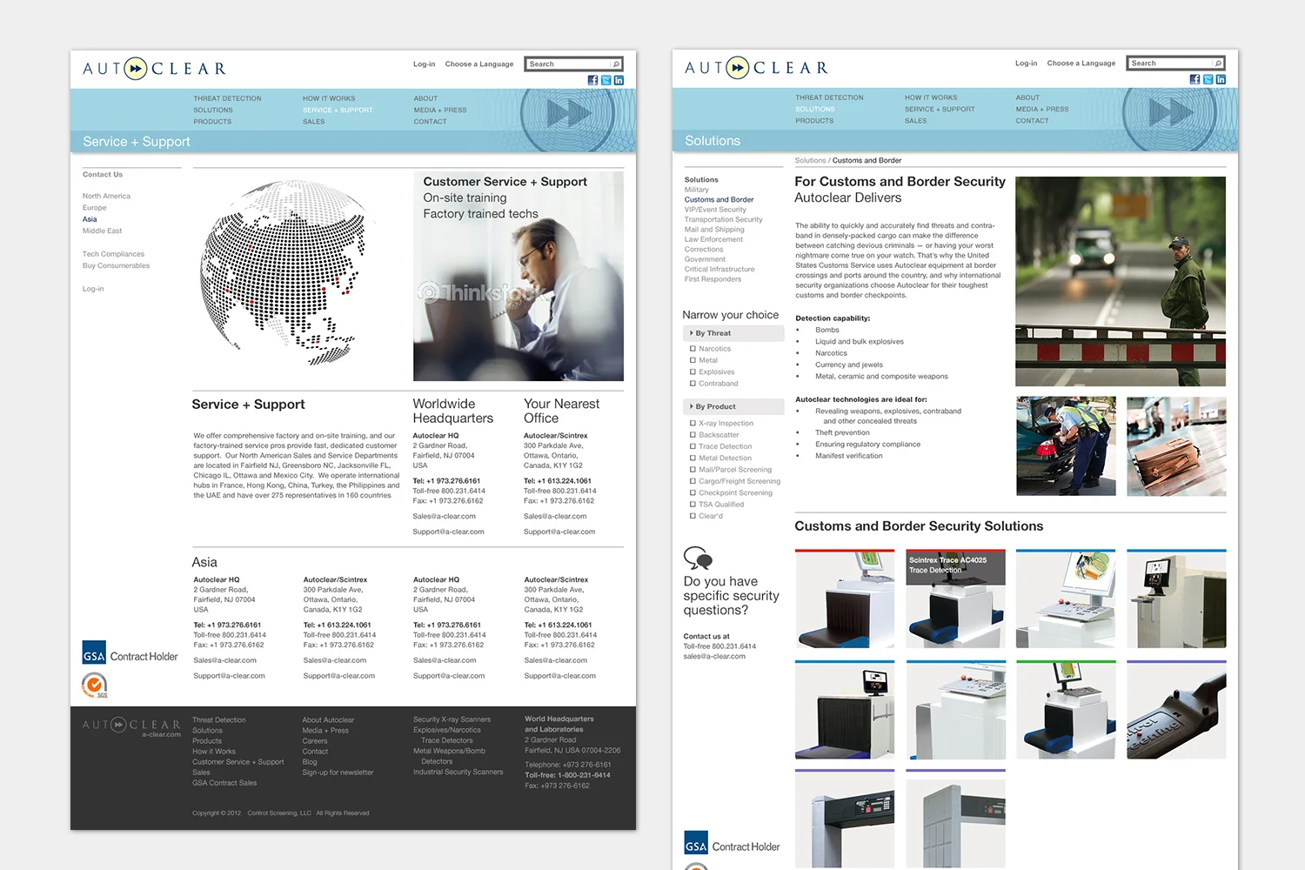Screen dimensions: 1305x870
Task: Open walk-through metal detector product thumbnail
Action: (844, 819)
